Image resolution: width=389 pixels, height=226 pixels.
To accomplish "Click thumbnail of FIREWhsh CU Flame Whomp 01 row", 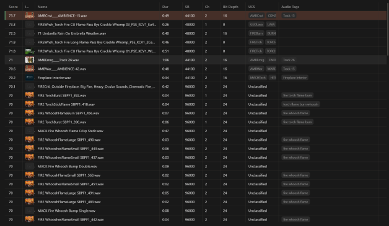I will coord(30,51).
